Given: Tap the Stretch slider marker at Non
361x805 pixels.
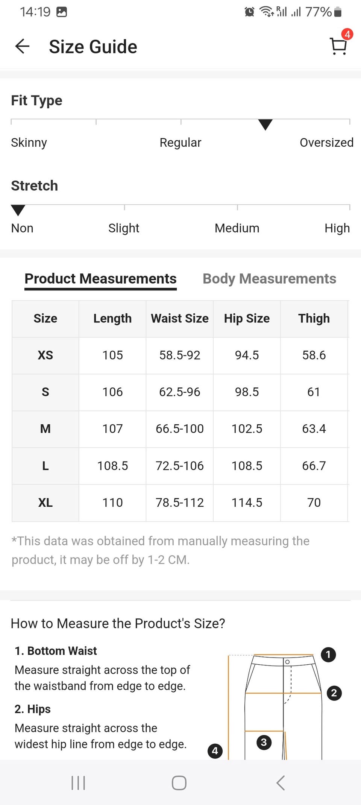Looking at the screenshot, I should pos(18,210).
